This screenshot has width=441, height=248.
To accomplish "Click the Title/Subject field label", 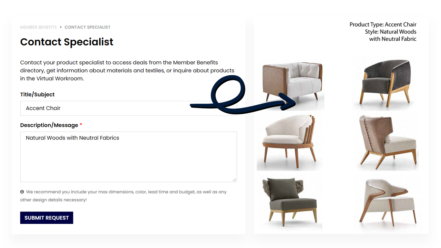I will (x=37, y=94).
